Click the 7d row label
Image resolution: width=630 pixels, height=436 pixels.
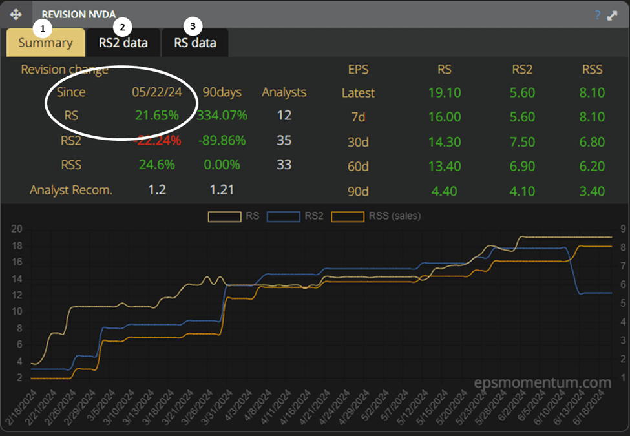coord(359,117)
